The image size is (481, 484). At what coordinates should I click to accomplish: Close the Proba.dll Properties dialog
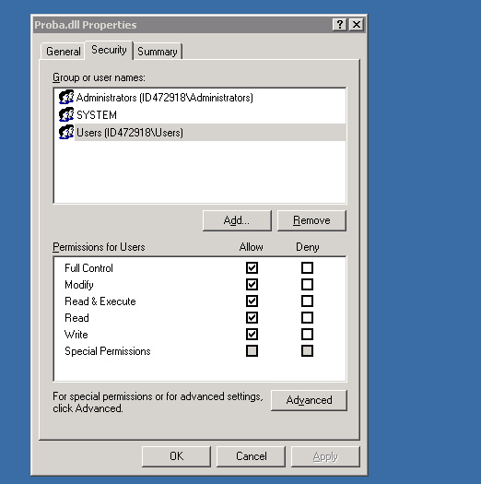(x=357, y=24)
